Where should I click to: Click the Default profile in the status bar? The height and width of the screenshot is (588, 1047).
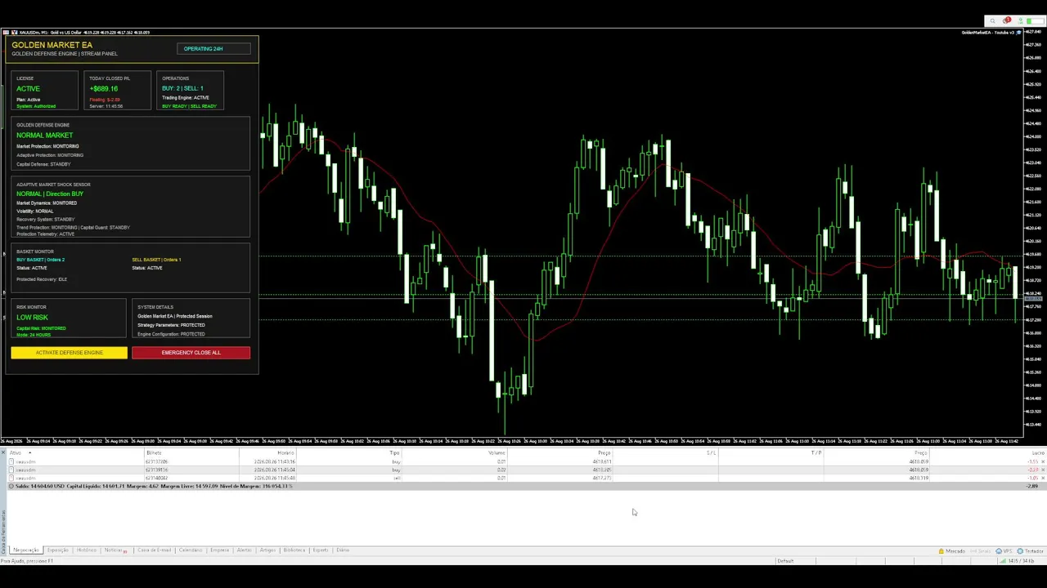pos(785,561)
